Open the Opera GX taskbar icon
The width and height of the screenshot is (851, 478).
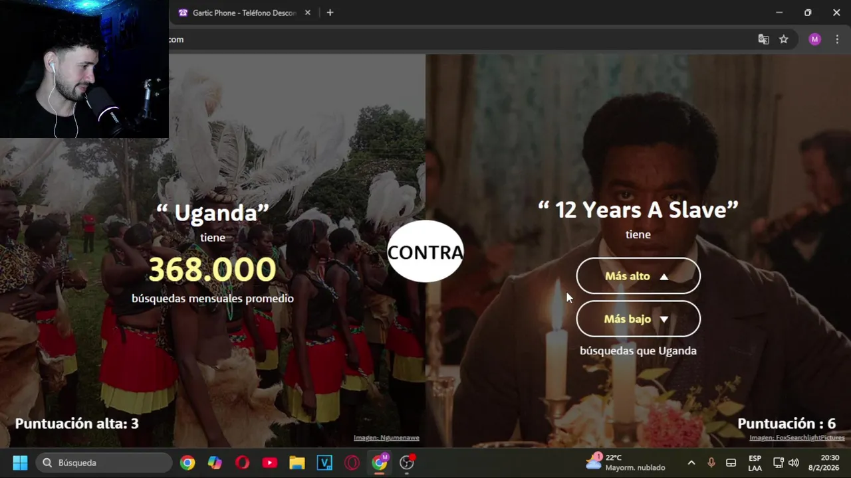[x=352, y=463]
